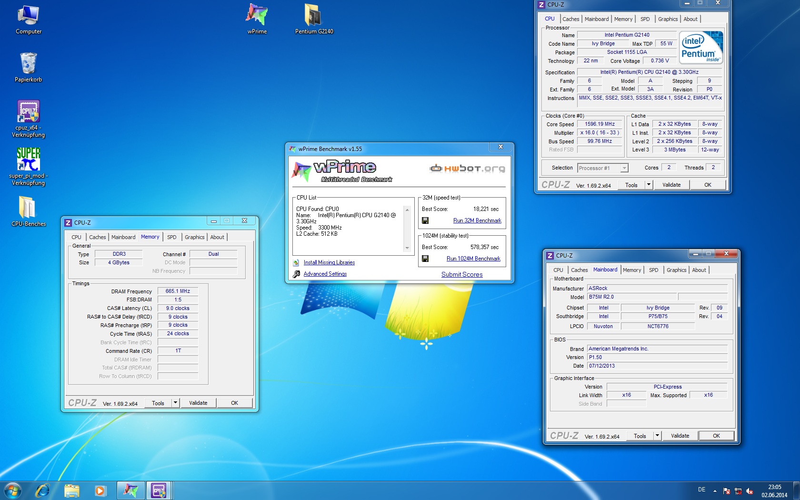Click the Intel Pentium inside logo
This screenshot has height=500, width=800.
click(701, 48)
